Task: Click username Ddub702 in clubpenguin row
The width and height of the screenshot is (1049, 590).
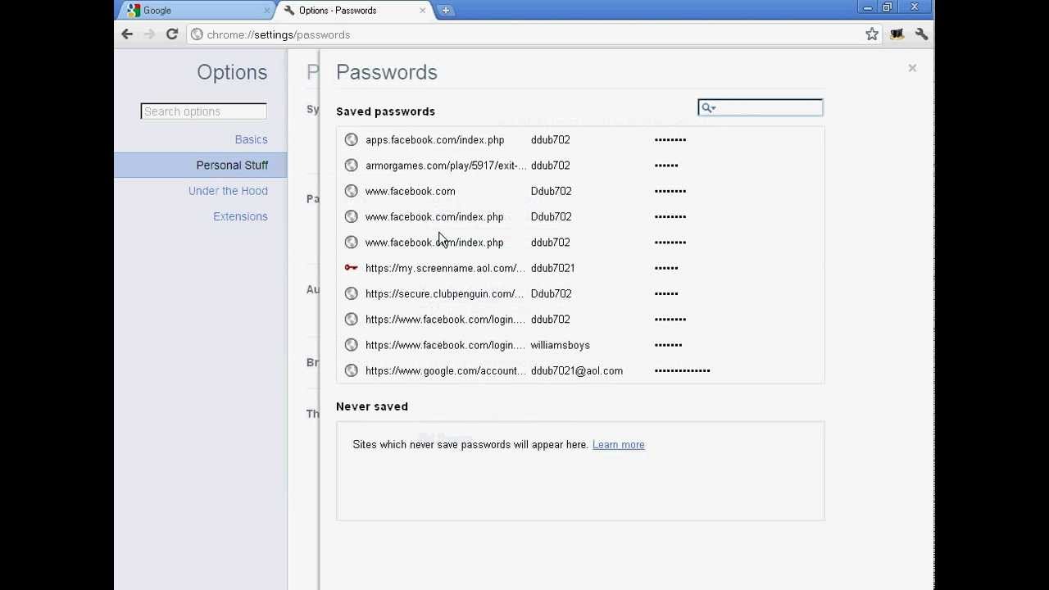Action: pyautogui.click(x=551, y=293)
